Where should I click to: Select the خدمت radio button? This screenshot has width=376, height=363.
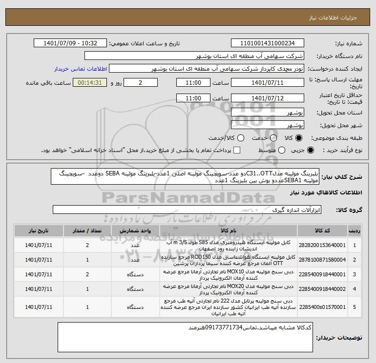tap(273, 138)
